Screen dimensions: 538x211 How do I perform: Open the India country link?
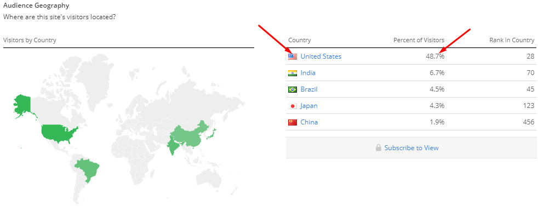(x=308, y=73)
